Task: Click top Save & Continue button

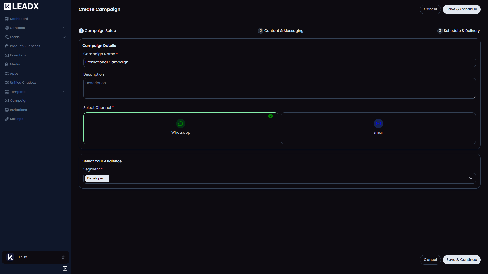Action: coord(461,9)
